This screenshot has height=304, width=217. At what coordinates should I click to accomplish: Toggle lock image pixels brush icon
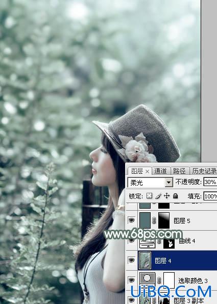[x=158, y=196]
